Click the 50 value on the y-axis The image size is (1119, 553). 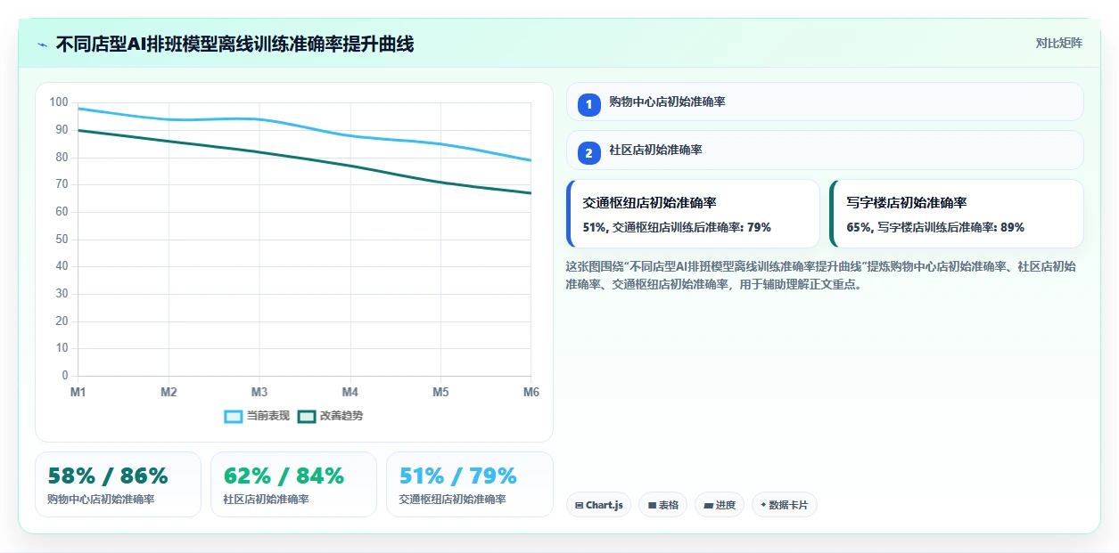tap(62, 240)
